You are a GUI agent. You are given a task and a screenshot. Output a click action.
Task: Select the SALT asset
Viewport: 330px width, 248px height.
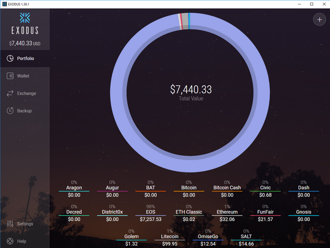[x=246, y=237]
